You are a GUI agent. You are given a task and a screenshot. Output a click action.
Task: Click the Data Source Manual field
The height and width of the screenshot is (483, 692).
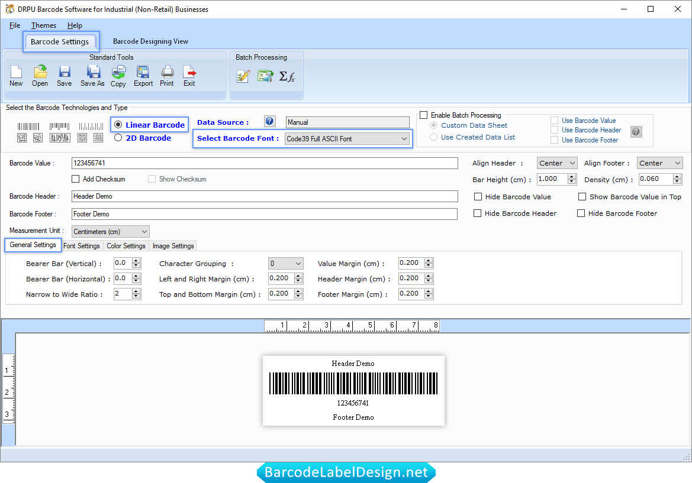[347, 122]
